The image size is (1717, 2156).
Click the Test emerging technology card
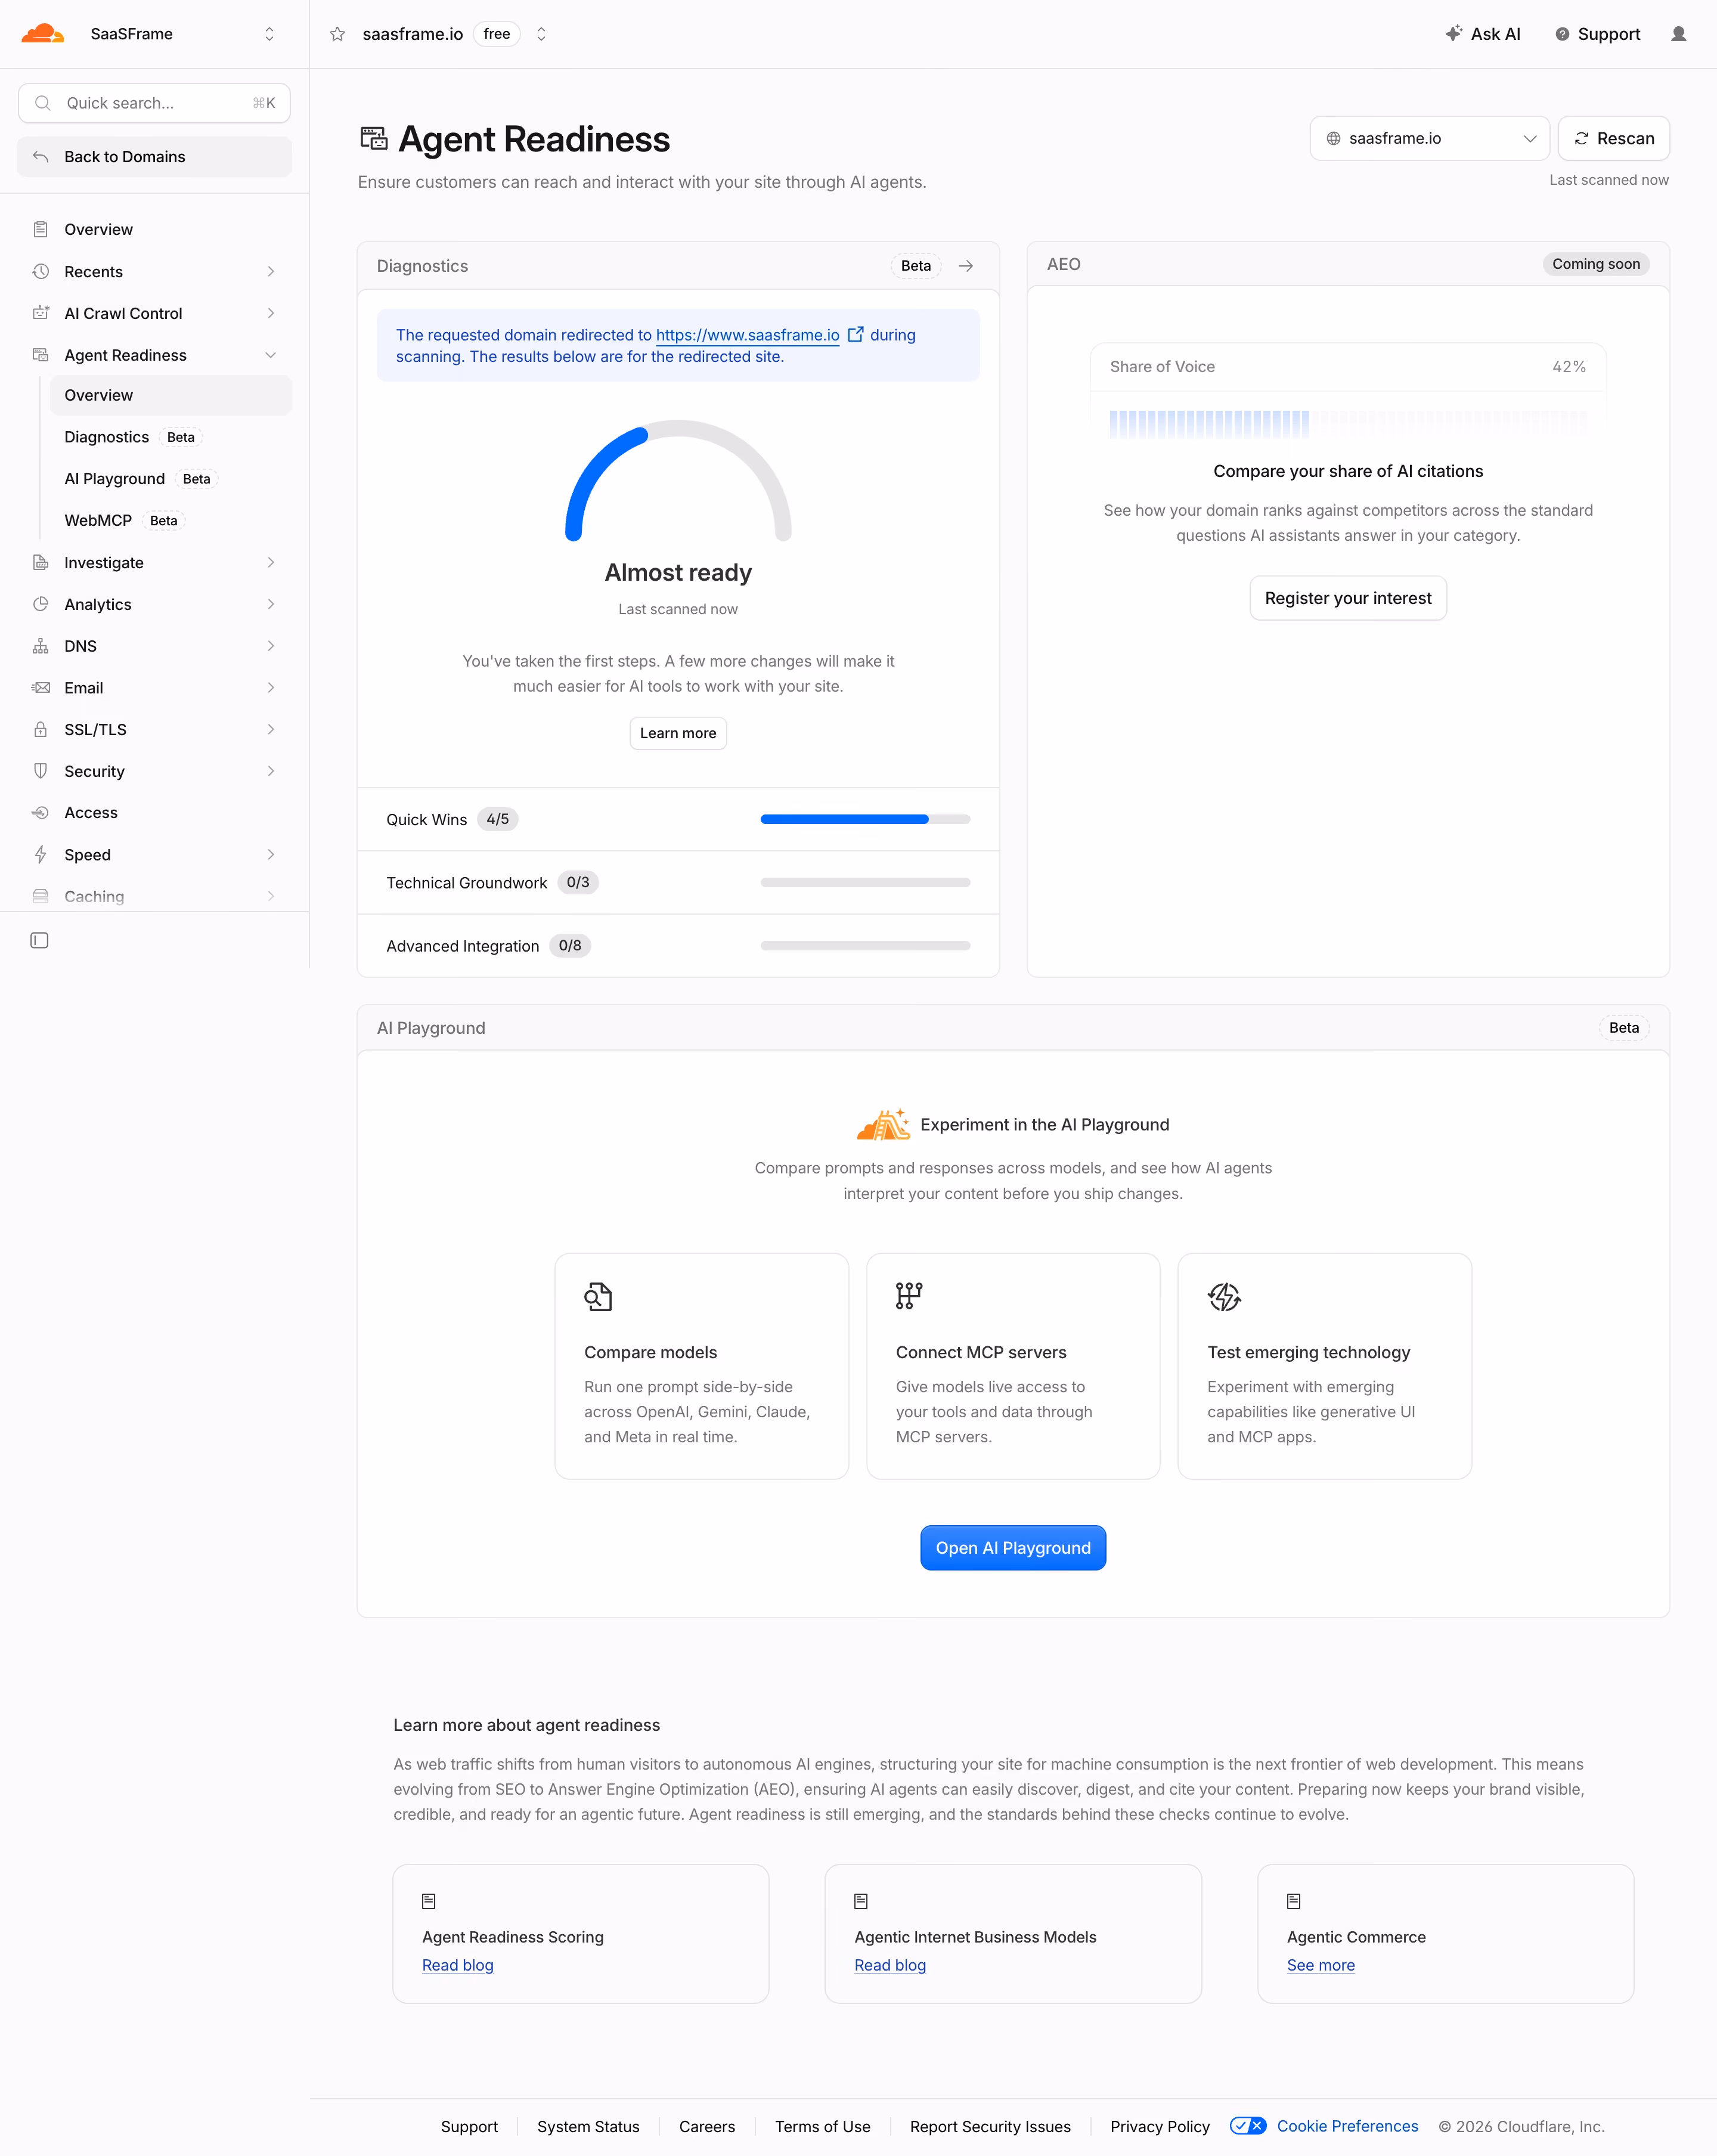point(1324,1366)
